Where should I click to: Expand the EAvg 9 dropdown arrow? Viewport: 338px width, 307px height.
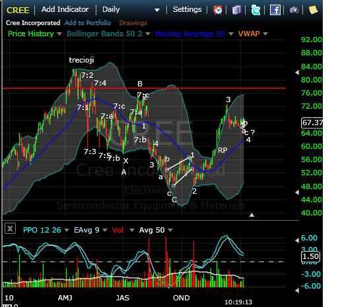tap(105, 230)
